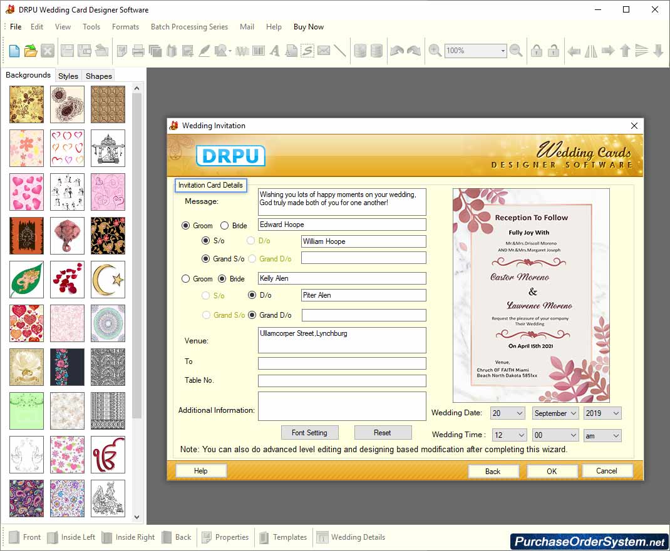Image resolution: width=670 pixels, height=551 pixels.
Task: Select the barcode tool icon
Action: click(x=259, y=51)
